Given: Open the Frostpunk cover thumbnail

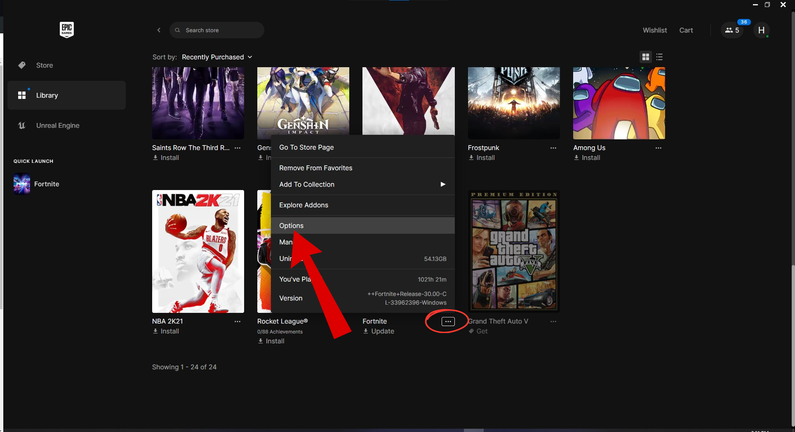Looking at the screenshot, I should coord(514,103).
